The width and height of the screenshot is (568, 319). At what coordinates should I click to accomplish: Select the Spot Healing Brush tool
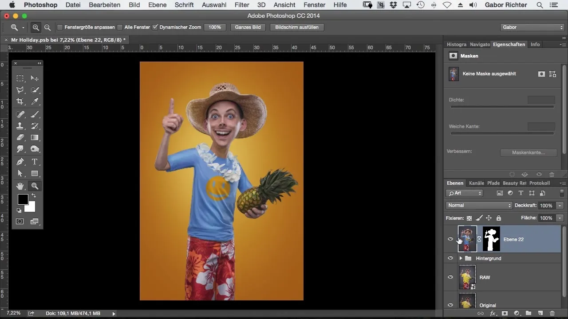[20, 114]
